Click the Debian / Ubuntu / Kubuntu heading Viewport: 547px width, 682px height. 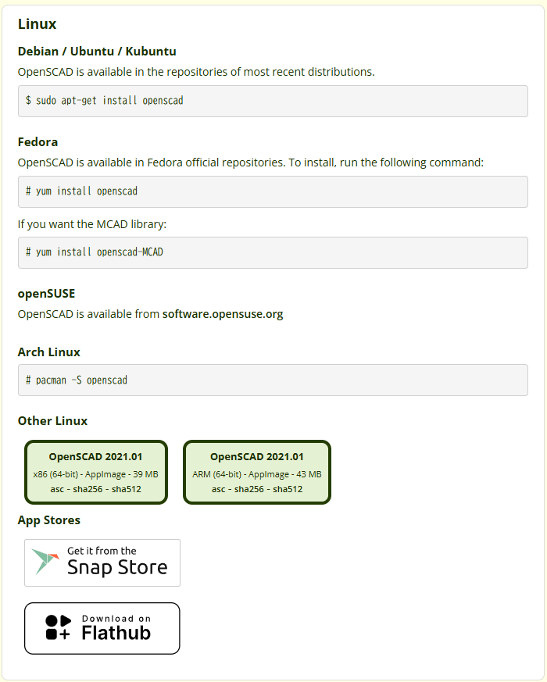[97, 52]
